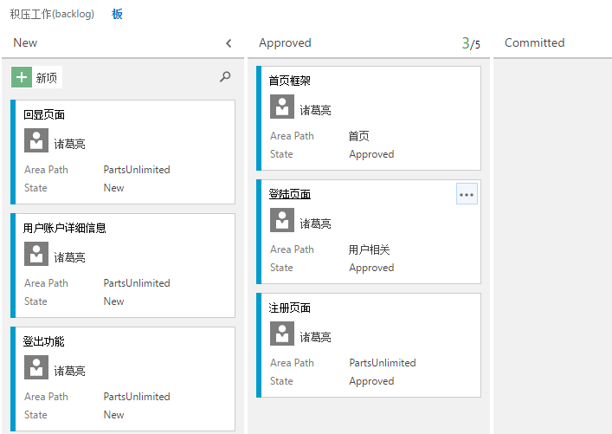Click avatar on 登陆页面 card
The height and width of the screenshot is (434, 612).
[282, 220]
